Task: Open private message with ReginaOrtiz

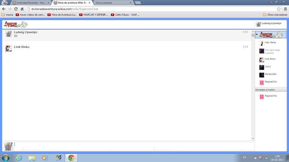Action: point(270,97)
